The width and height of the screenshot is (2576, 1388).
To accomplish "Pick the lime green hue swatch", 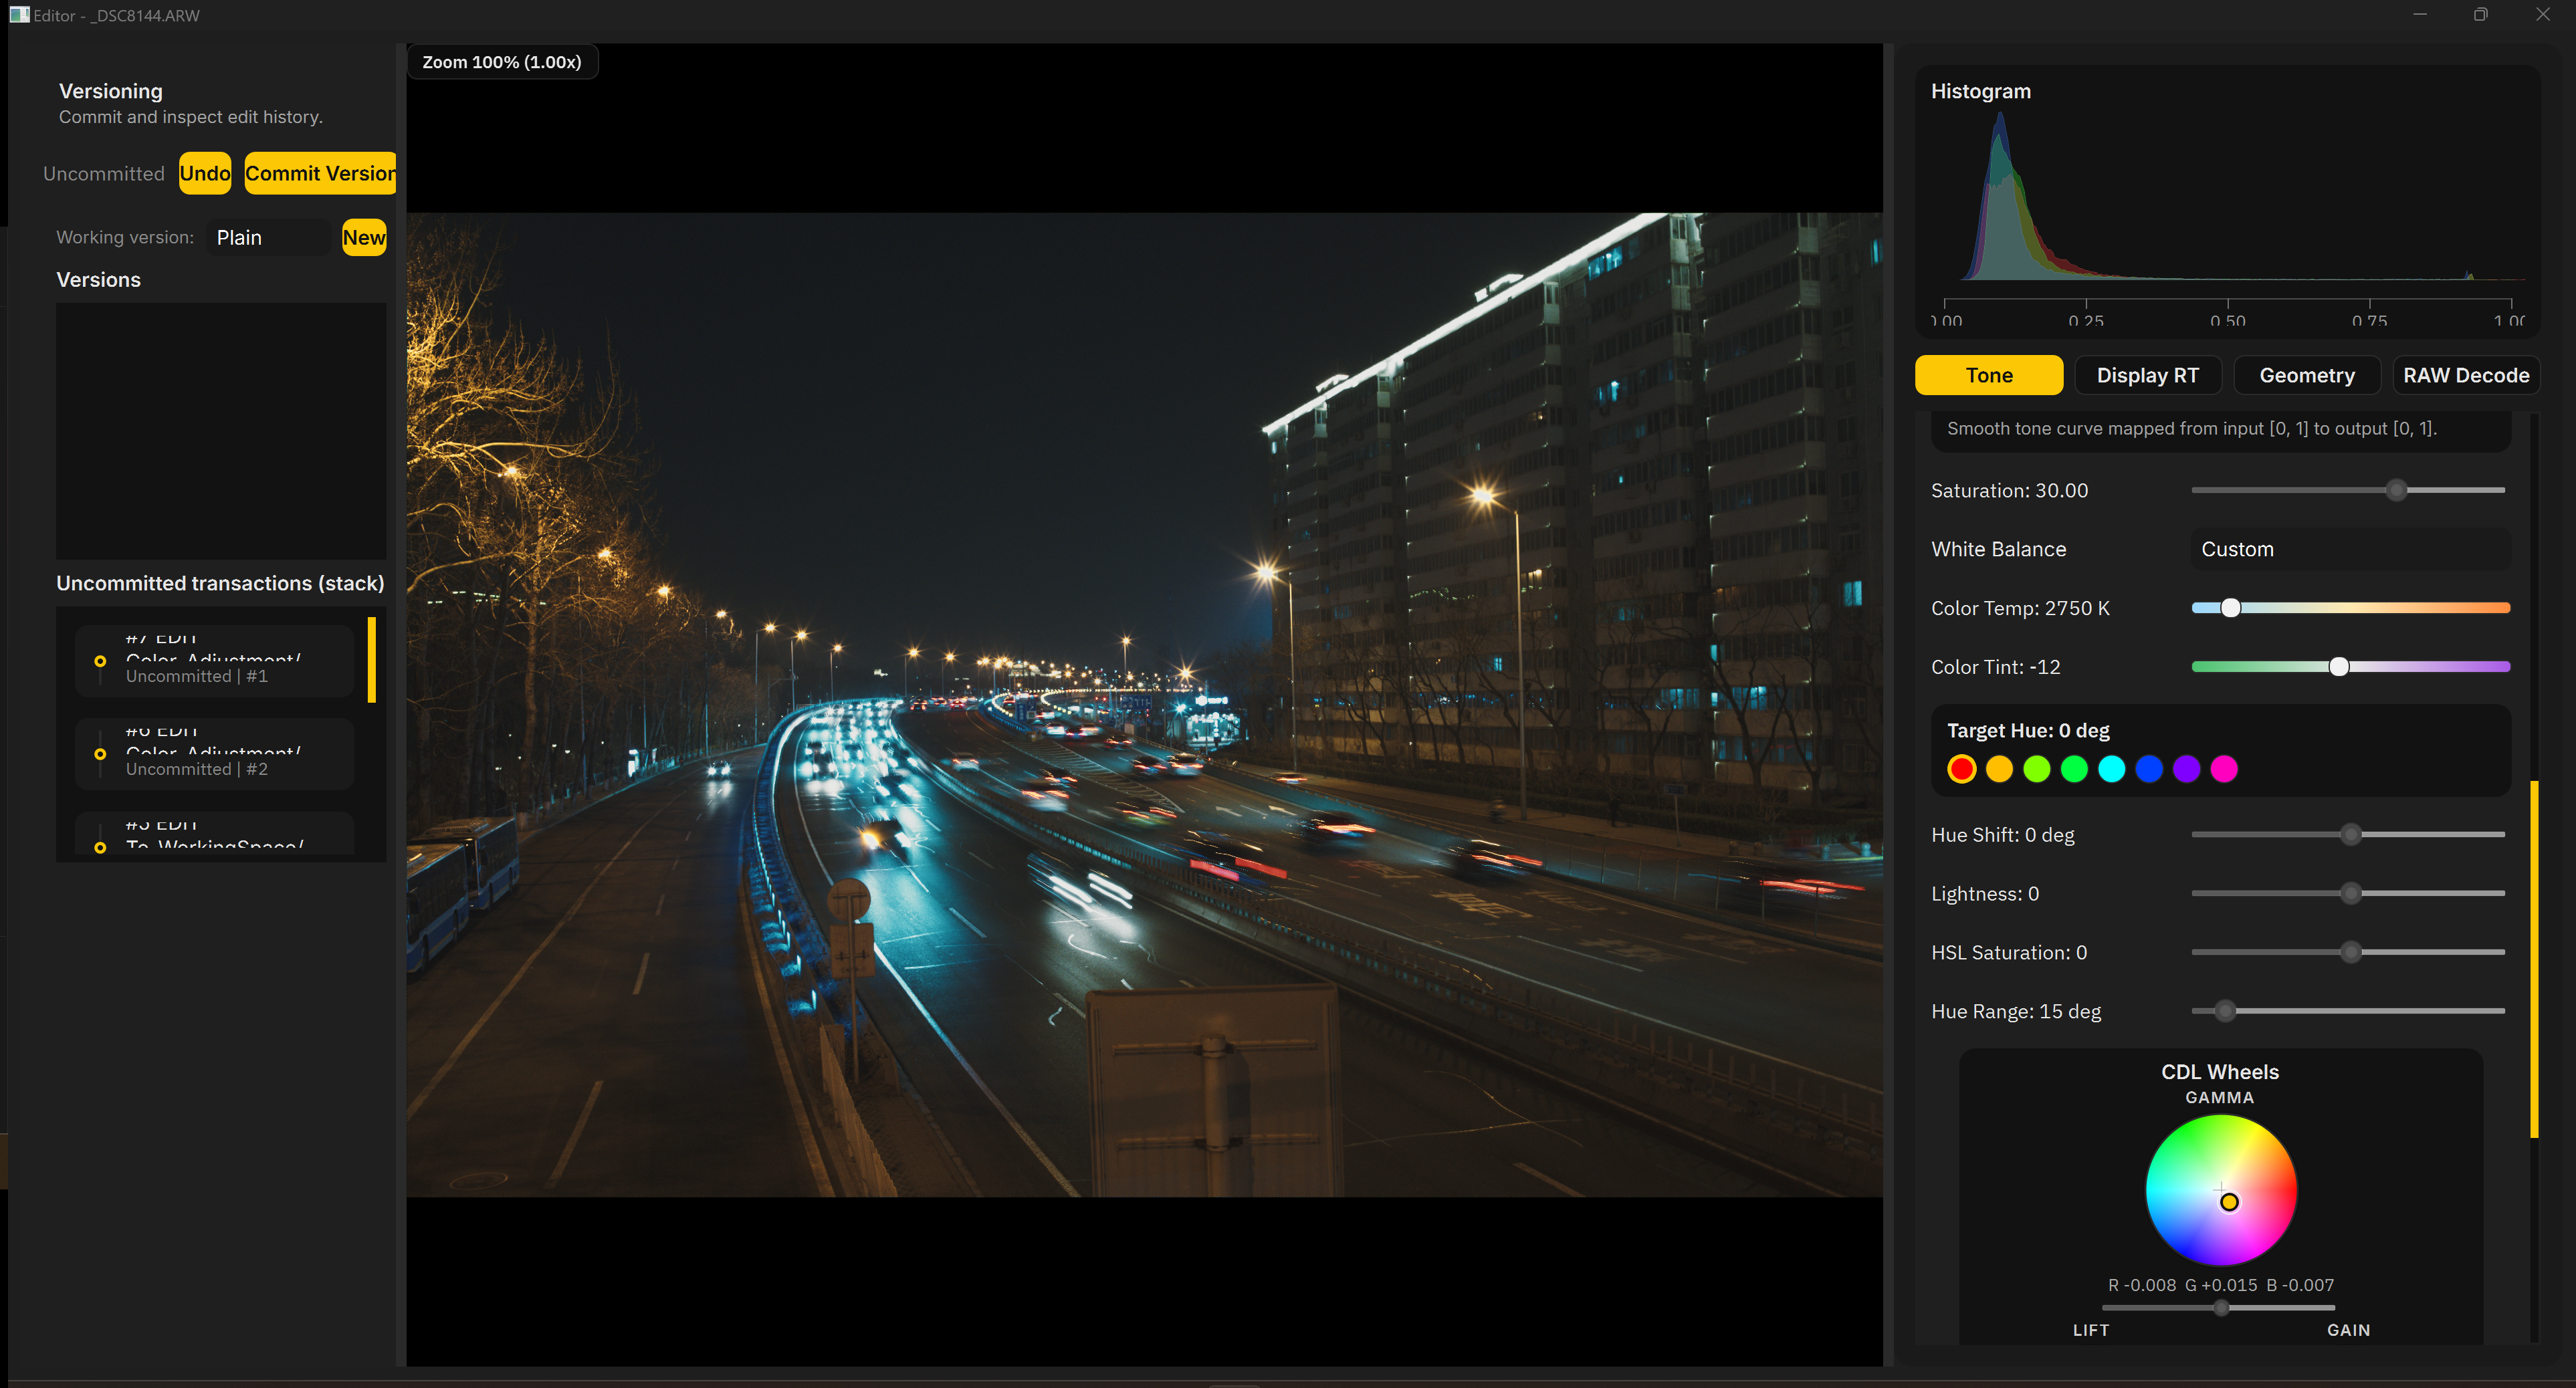I will pyautogui.click(x=2036, y=769).
